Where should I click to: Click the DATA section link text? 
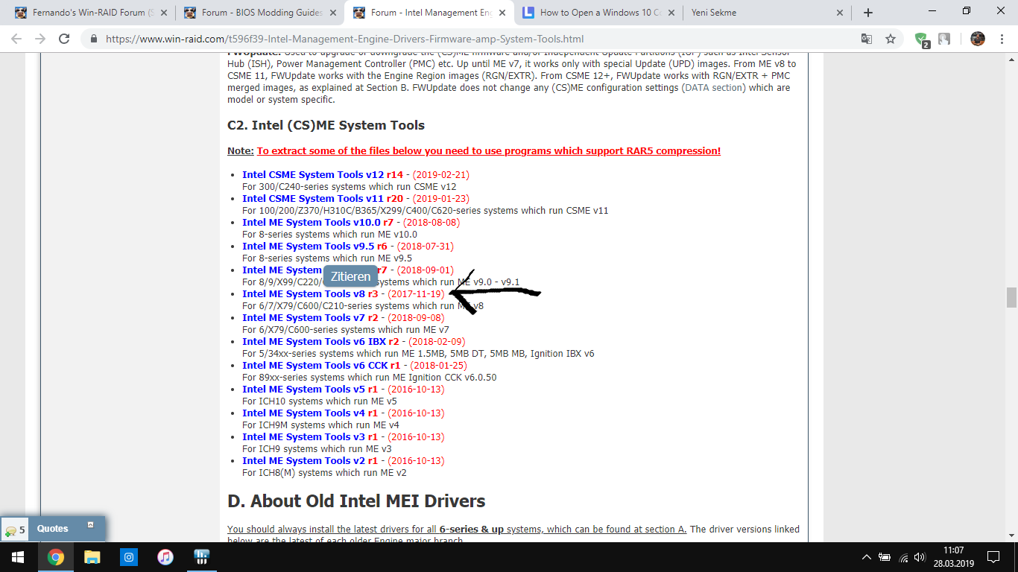[x=713, y=88]
